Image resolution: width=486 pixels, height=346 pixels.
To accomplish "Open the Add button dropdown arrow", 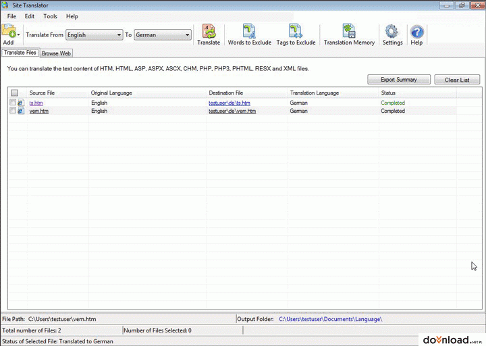I will click(x=19, y=34).
